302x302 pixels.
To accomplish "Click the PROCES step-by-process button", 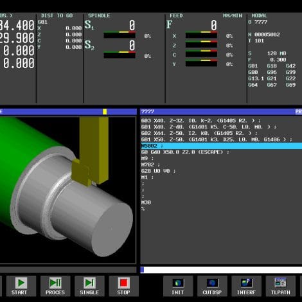I will tap(55, 286).
